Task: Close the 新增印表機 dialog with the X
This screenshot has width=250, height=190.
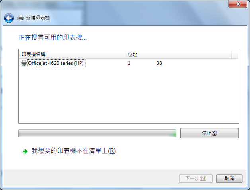Action: click(238, 4)
